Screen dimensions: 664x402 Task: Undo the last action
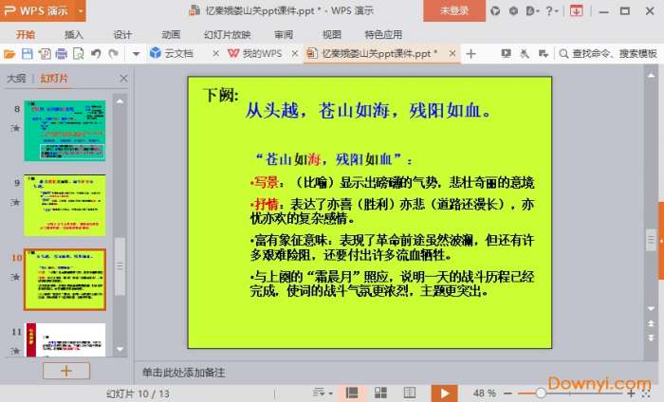pos(96,54)
